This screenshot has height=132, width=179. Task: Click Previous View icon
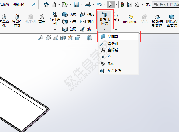pos(56,38)
